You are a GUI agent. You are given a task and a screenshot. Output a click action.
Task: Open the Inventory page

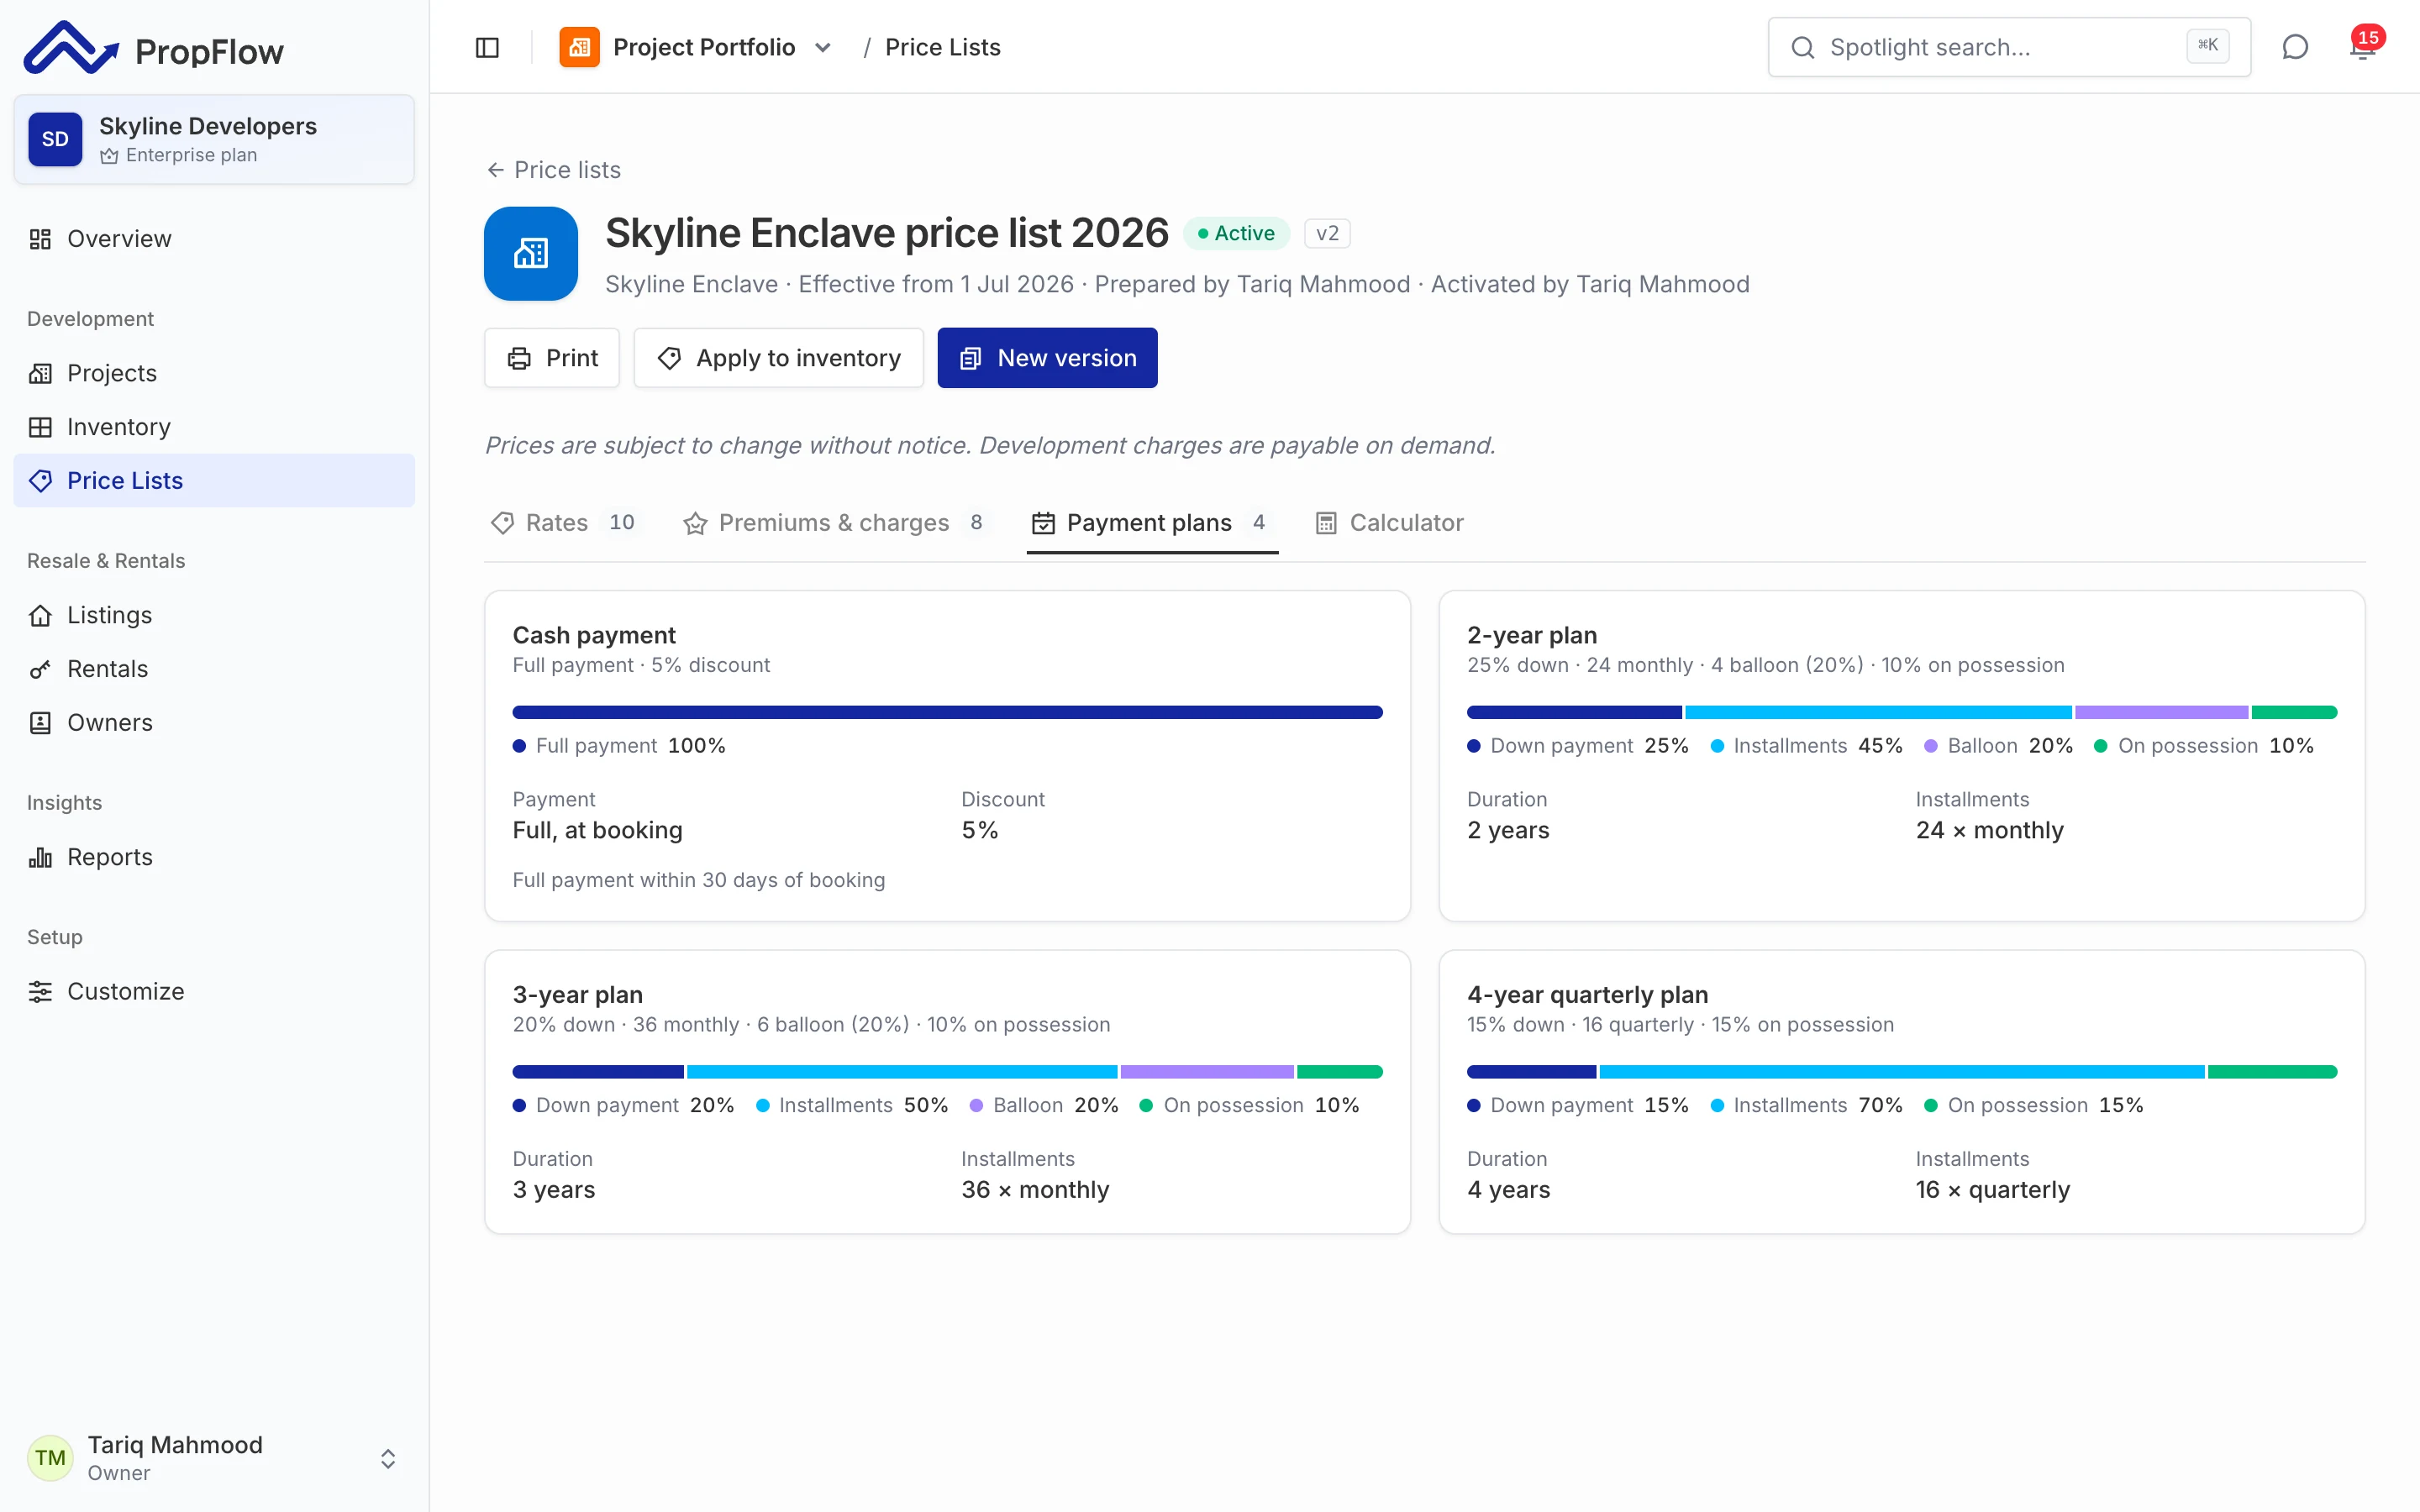pyautogui.click(x=214, y=427)
